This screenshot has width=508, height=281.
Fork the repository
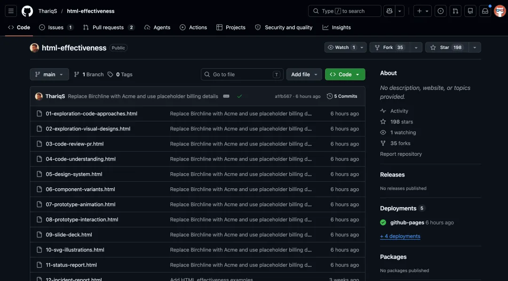coord(390,48)
